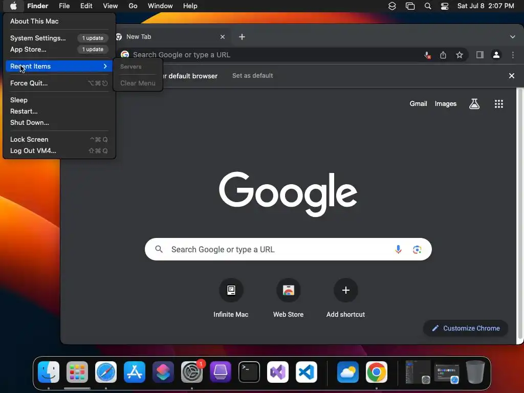
Task: Select Force Quit in Apple menu
Action: tap(59, 83)
